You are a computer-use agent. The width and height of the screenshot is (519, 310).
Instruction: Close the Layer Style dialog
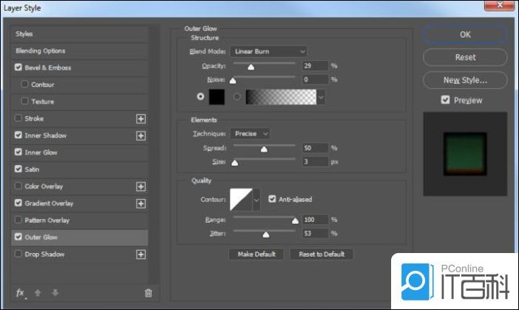tap(500, 5)
